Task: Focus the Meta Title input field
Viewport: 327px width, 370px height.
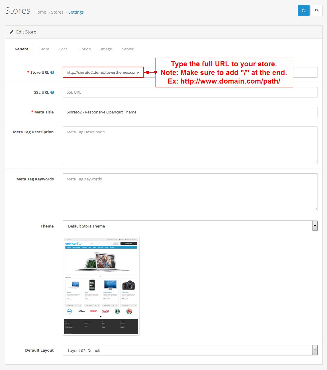Action: (x=190, y=112)
